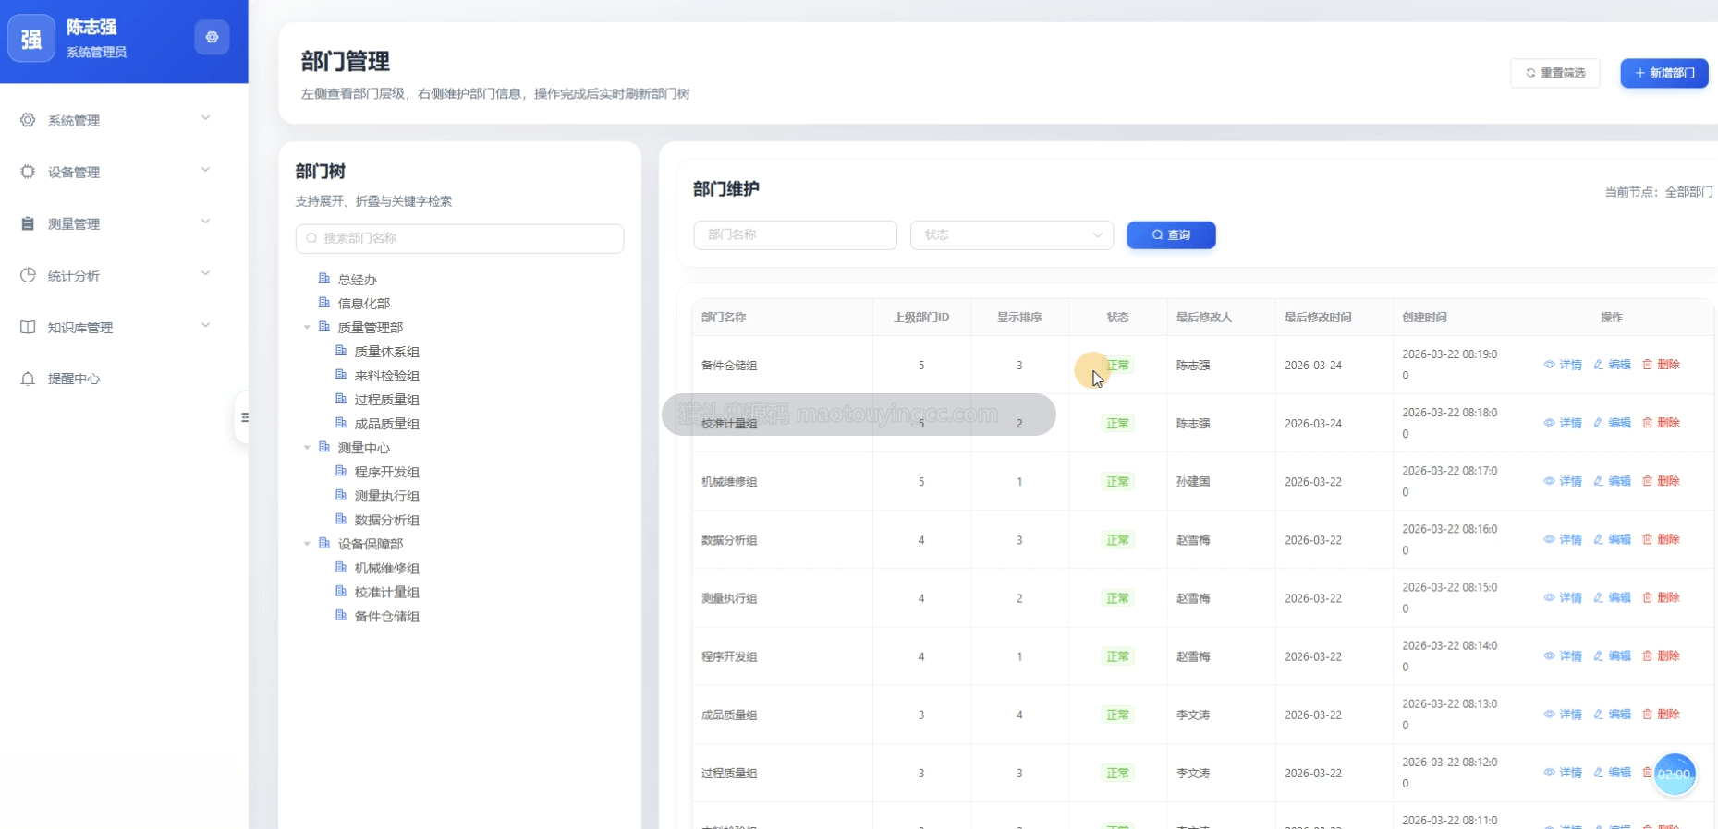Click the 显示排序 column header
The height and width of the screenshot is (829, 1718).
pos(1019,317)
